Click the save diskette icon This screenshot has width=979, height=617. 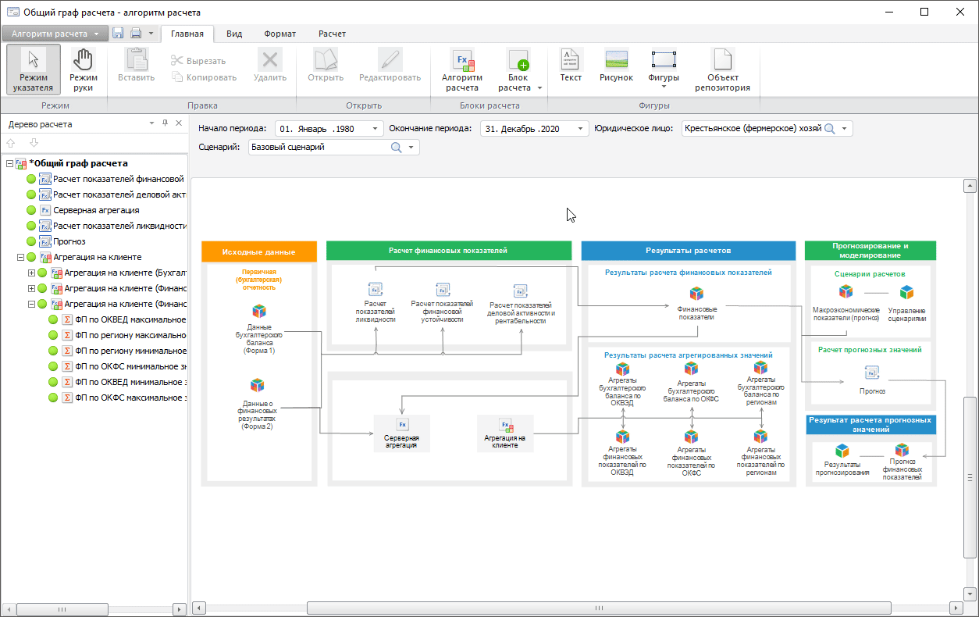click(118, 34)
